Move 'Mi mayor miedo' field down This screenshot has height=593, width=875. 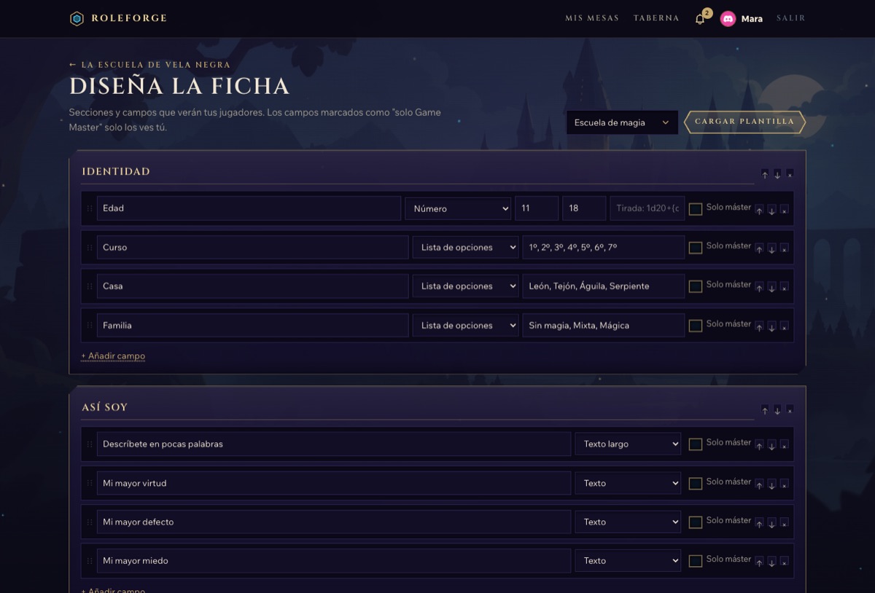(771, 562)
